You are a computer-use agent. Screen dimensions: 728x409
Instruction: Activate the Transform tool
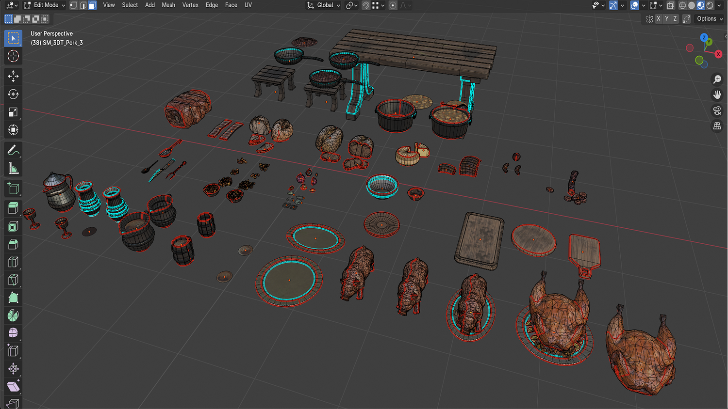point(13,130)
